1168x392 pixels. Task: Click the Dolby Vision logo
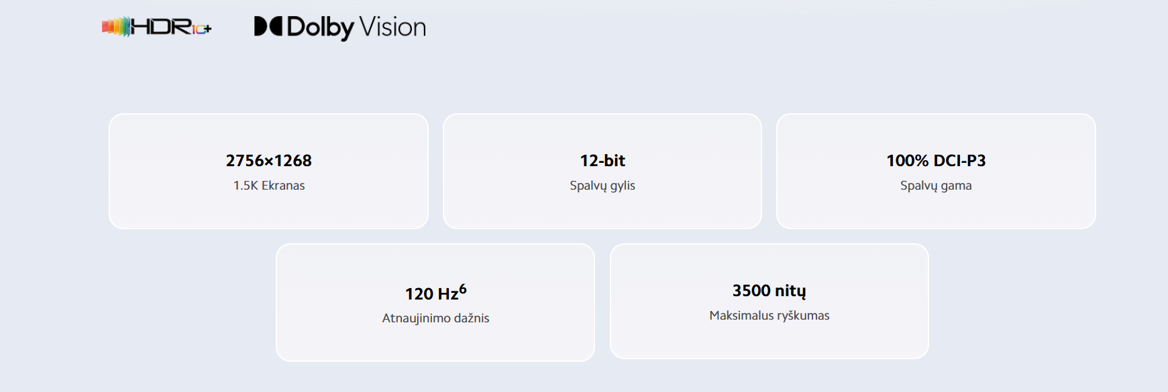pos(339,27)
